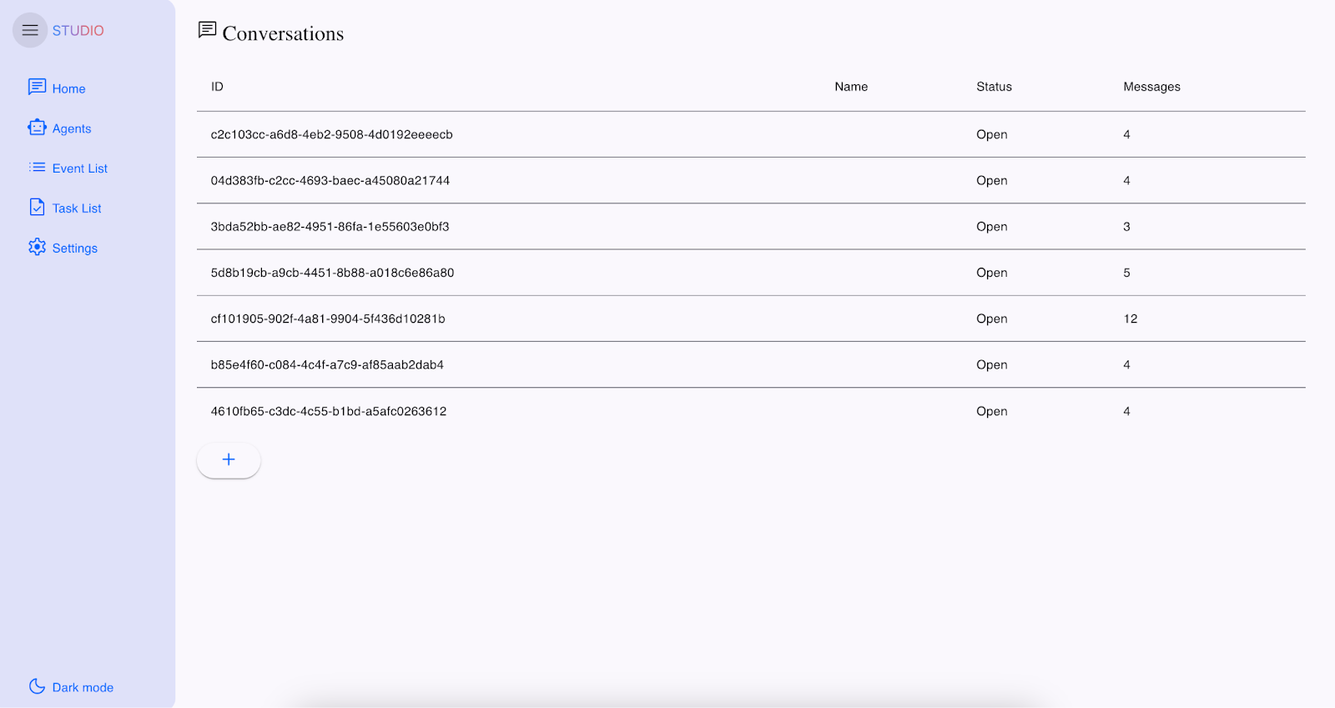Open conversation c2c103cc-a6d8-4eb2-9508-4d0192eeeecb

pos(331,134)
